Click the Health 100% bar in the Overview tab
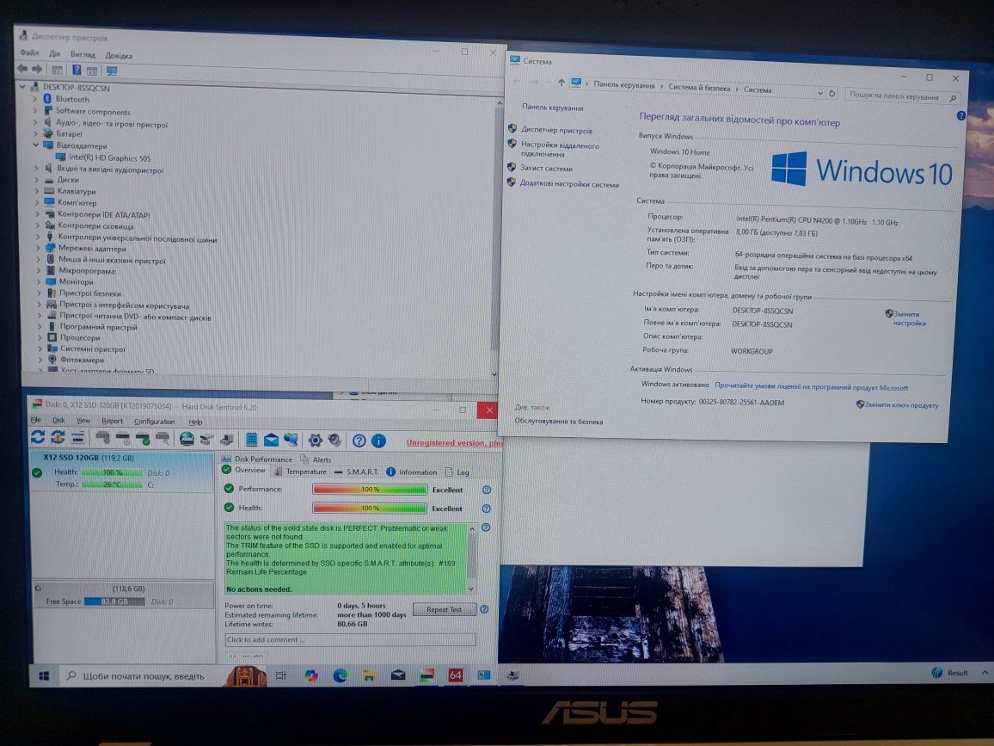994x746 pixels. point(370,509)
